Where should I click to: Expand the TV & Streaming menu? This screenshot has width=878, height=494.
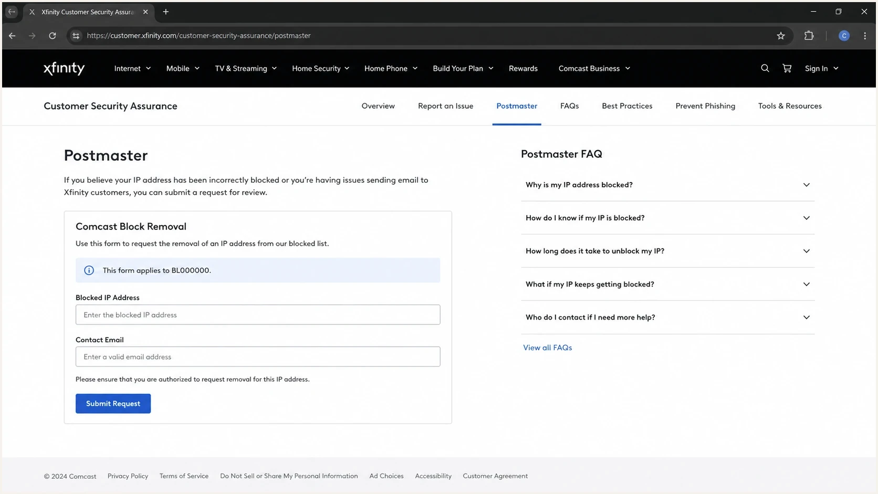click(x=246, y=68)
